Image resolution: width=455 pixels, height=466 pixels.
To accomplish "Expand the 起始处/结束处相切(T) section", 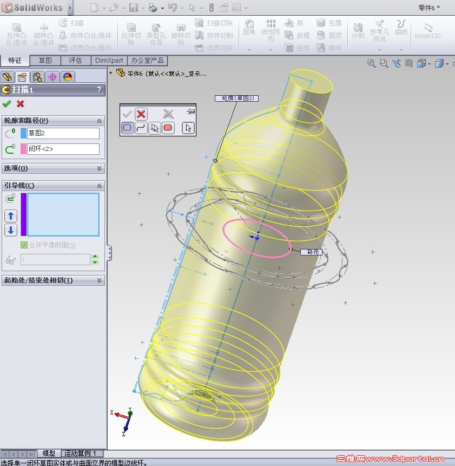I will [x=99, y=280].
